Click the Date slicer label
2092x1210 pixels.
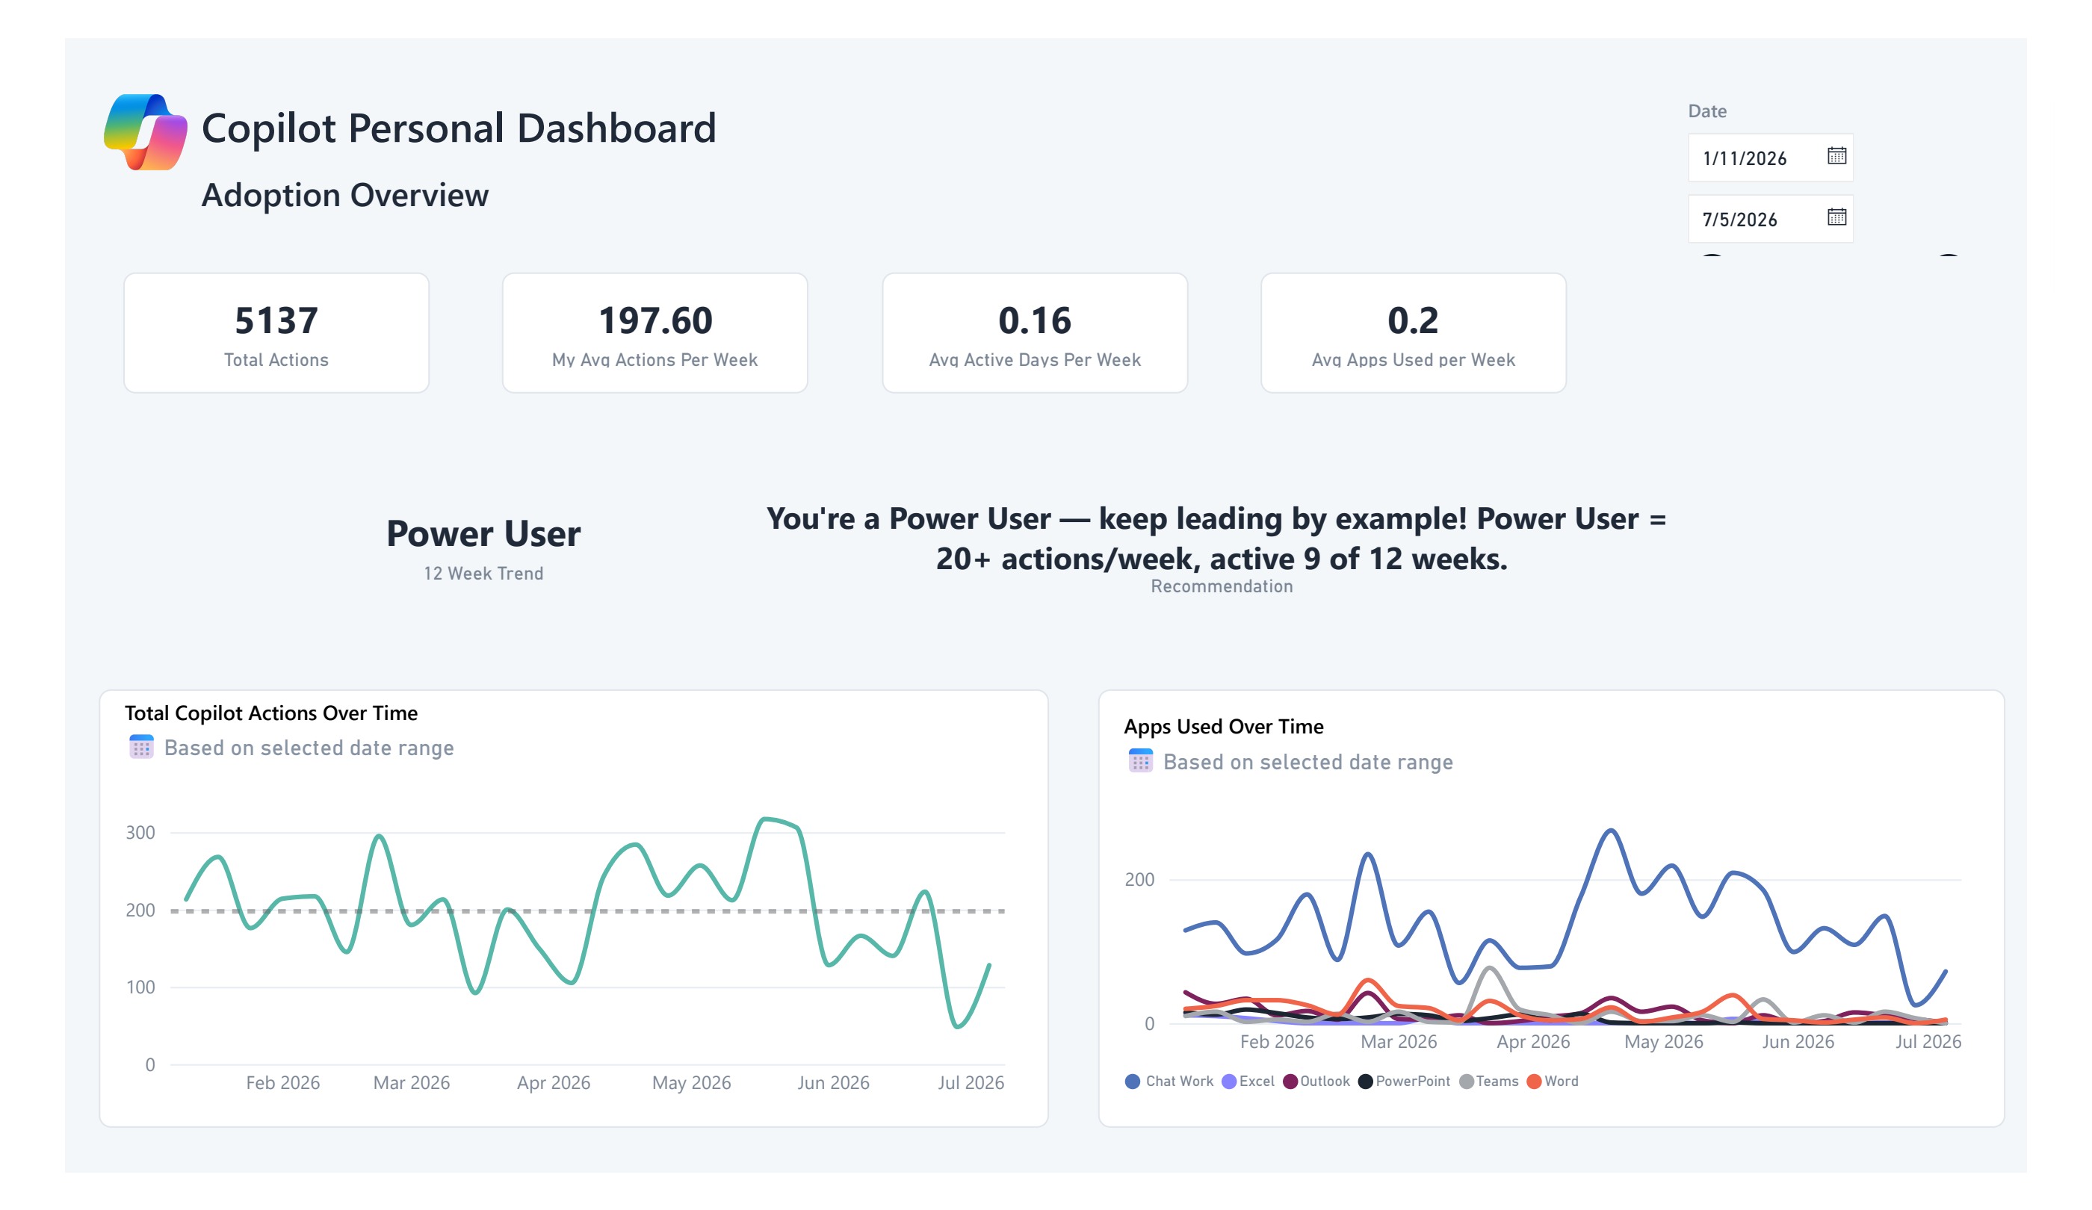(x=1706, y=111)
